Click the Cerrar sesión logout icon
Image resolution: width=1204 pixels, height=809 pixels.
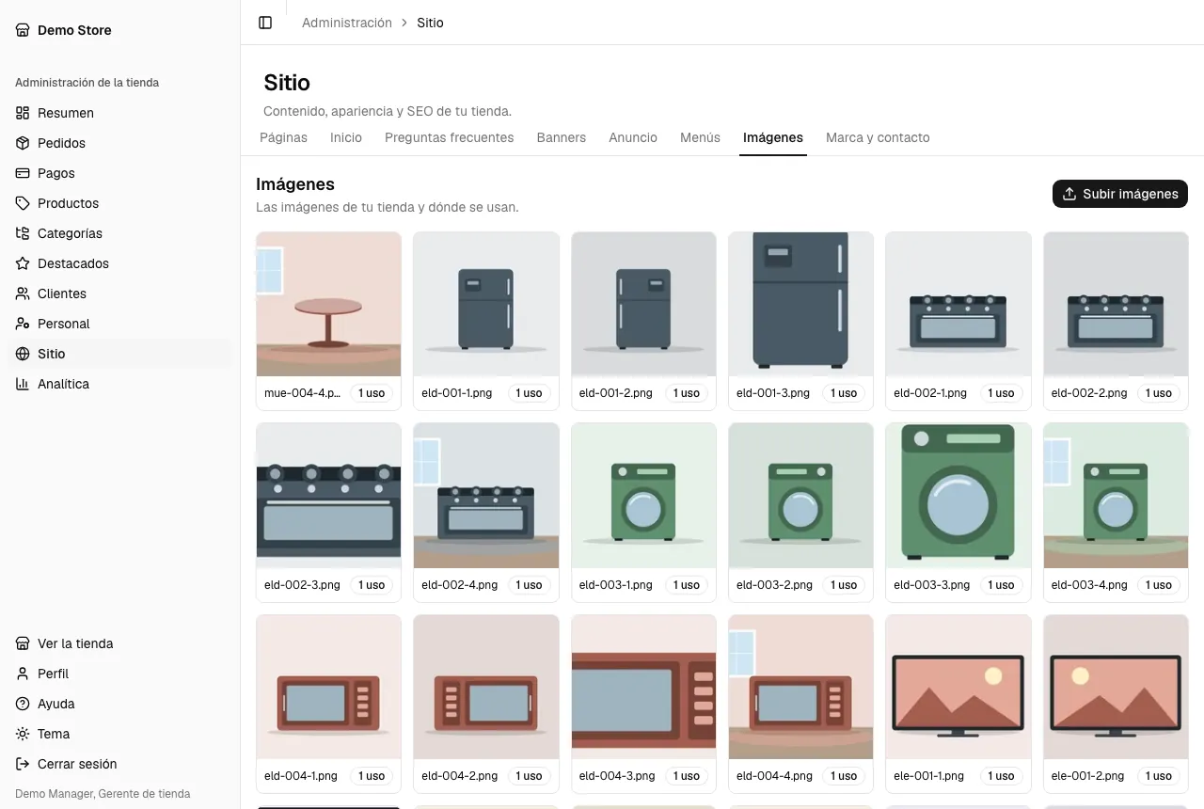pyautogui.click(x=23, y=764)
